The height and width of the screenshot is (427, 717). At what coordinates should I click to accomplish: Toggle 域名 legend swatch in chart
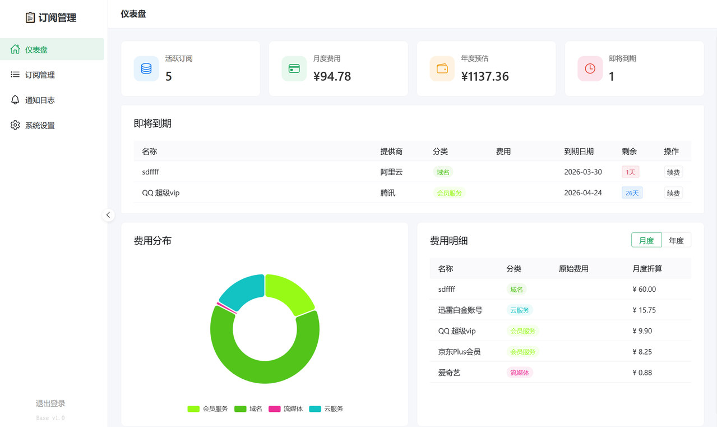[240, 409]
